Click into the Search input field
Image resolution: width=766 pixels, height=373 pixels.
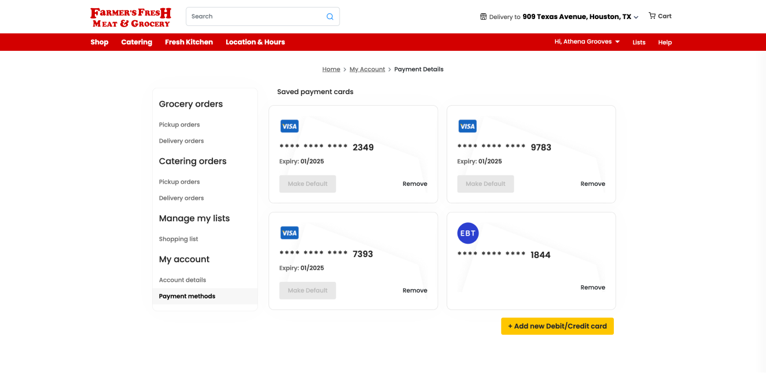click(x=255, y=17)
